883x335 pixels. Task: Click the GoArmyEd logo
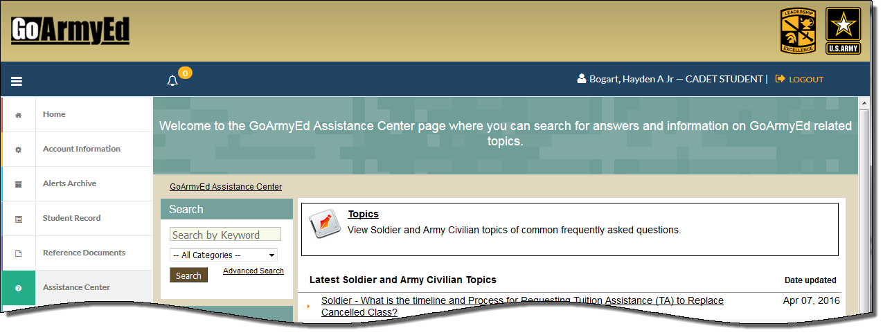[70, 30]
